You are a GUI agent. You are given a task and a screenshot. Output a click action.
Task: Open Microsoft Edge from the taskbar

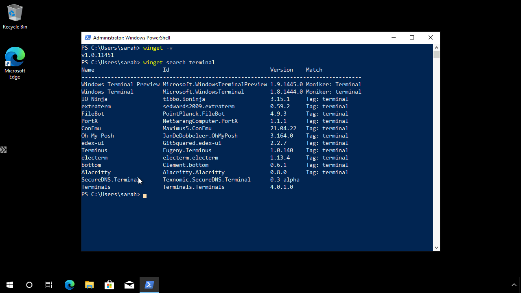[x=69, y=284]
